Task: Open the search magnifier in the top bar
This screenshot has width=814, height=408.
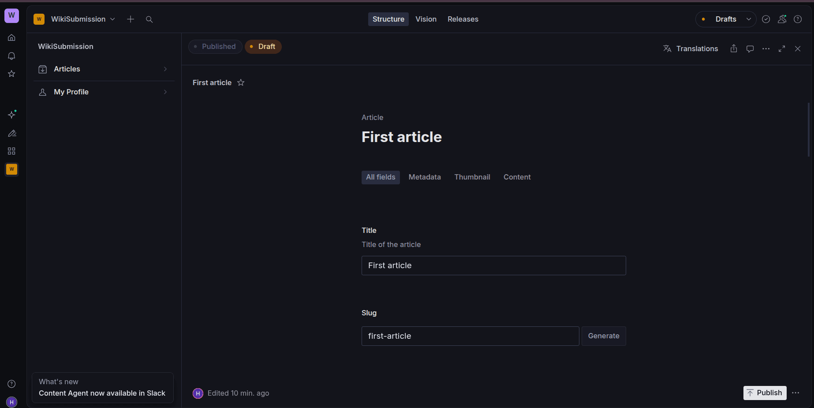Action: [149, 19]
